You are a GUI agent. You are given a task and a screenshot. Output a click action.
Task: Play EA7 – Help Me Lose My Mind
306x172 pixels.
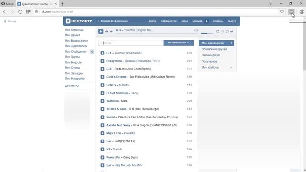click(102, 165)
